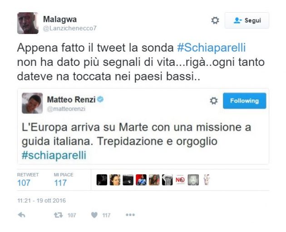The image size is (286, 232).
Task: Click the verified badge beside Matteo Renzi
Action: click(x=100, y=99)
